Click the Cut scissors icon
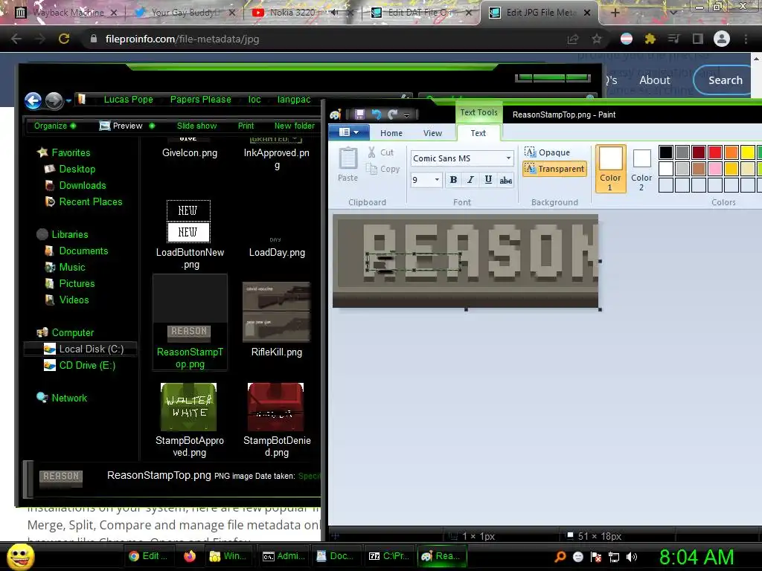The height and width of the screenshot is (571, 762). (x=372, y=152)
